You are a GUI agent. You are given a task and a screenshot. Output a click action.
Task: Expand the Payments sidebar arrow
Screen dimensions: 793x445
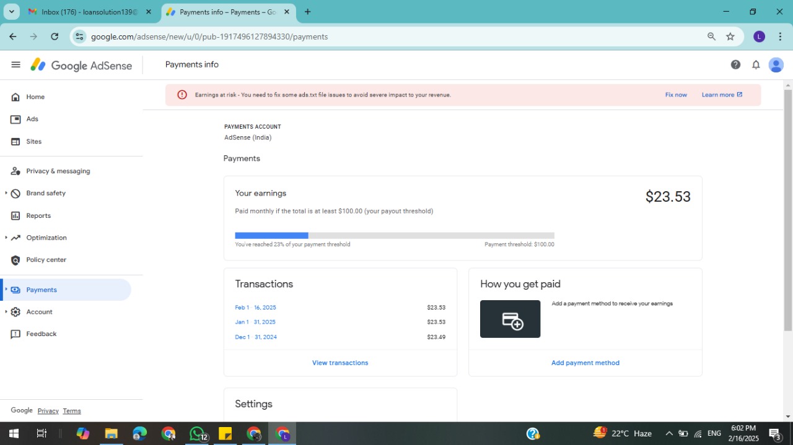6,290
